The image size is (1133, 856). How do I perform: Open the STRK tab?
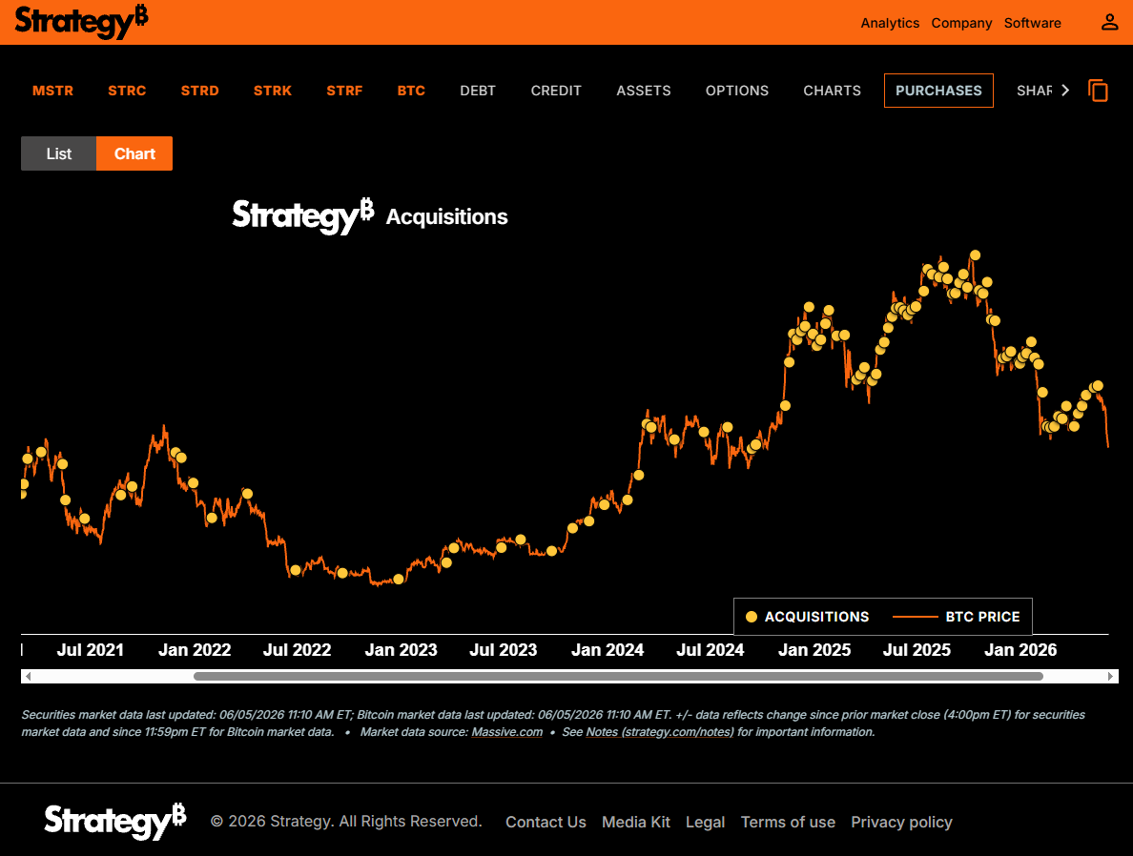(x=273, y=91)
